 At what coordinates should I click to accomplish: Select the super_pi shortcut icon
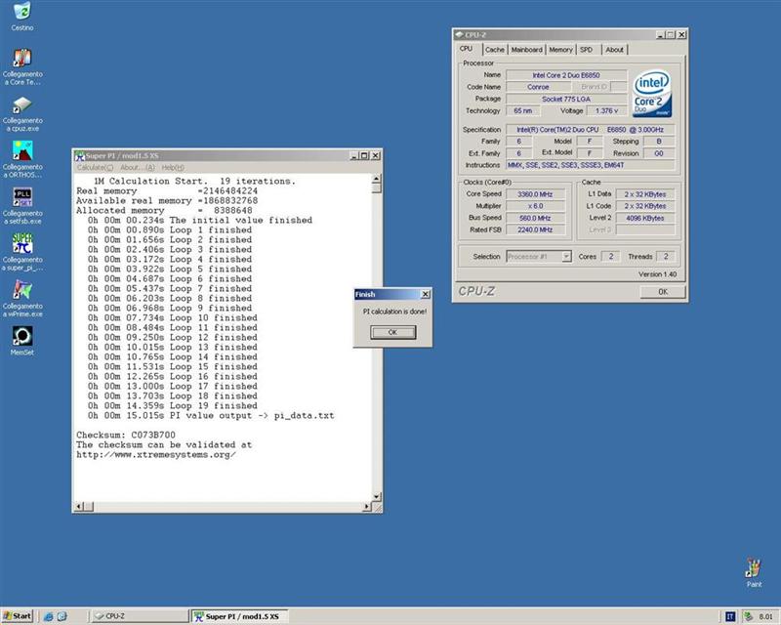tap(21, 244)
